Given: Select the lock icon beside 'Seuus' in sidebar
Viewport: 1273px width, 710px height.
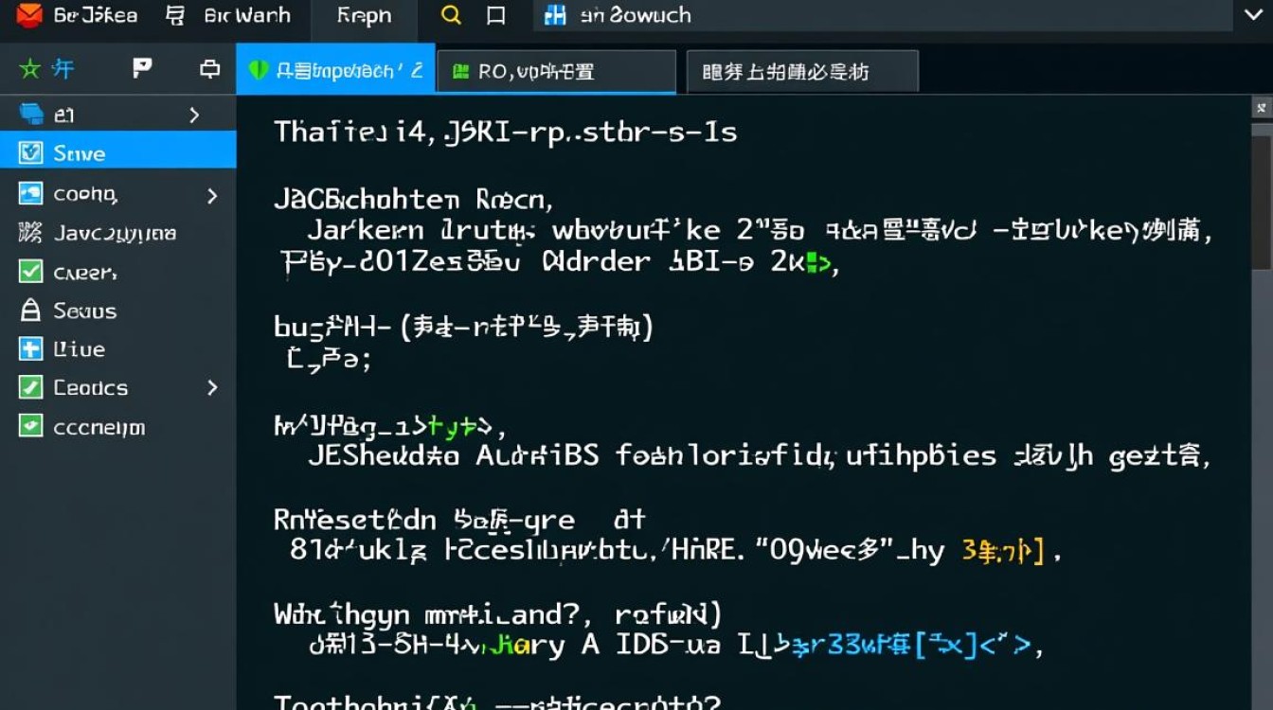Looking at the screenshot, I should coord(29,311).
